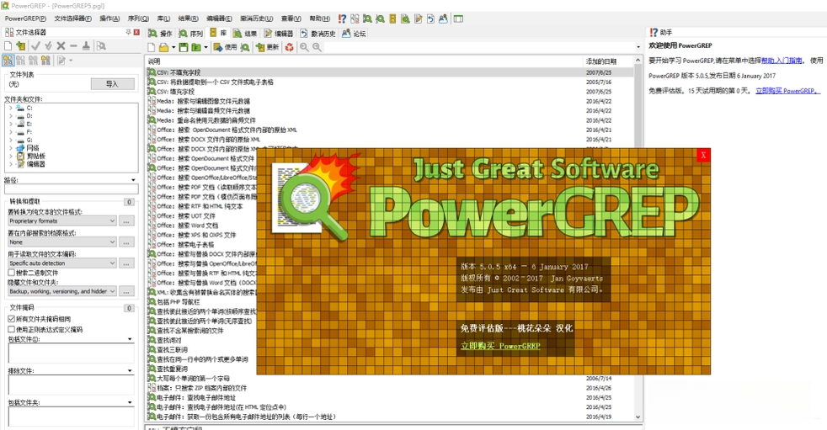Viewport: 827px width, 430px height.
Task: Click the green magnifier action icon beside 使用
Action: [245, 47]
